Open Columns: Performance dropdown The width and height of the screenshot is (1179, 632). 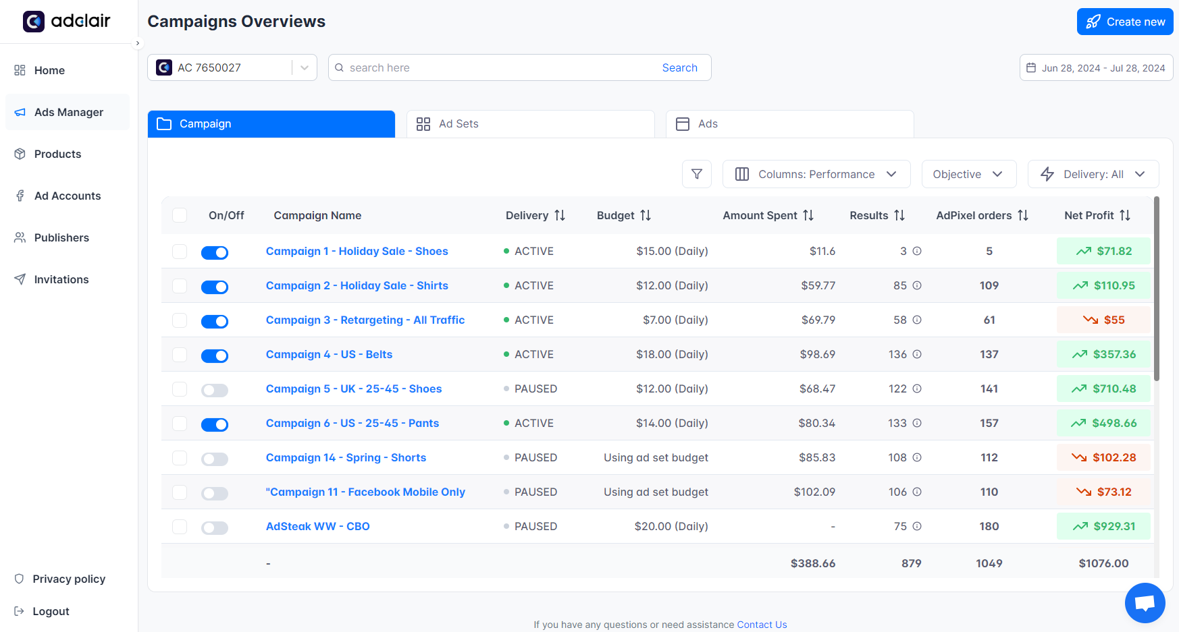(x=816, y=174)
